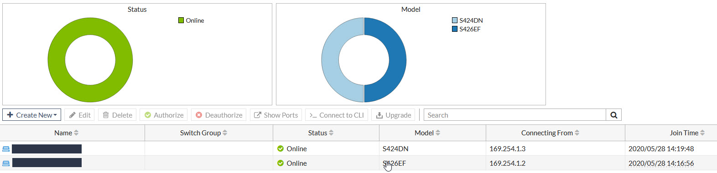
Task: Click the Upgrade button
Action: click(x=393, y=115)
